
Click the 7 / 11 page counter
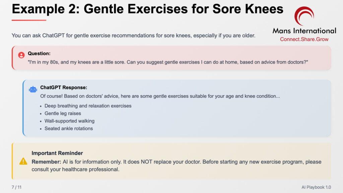17,187
